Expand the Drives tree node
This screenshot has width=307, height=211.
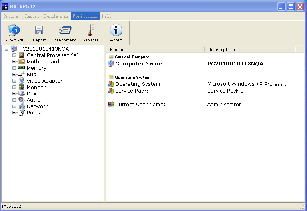point(14,94)
